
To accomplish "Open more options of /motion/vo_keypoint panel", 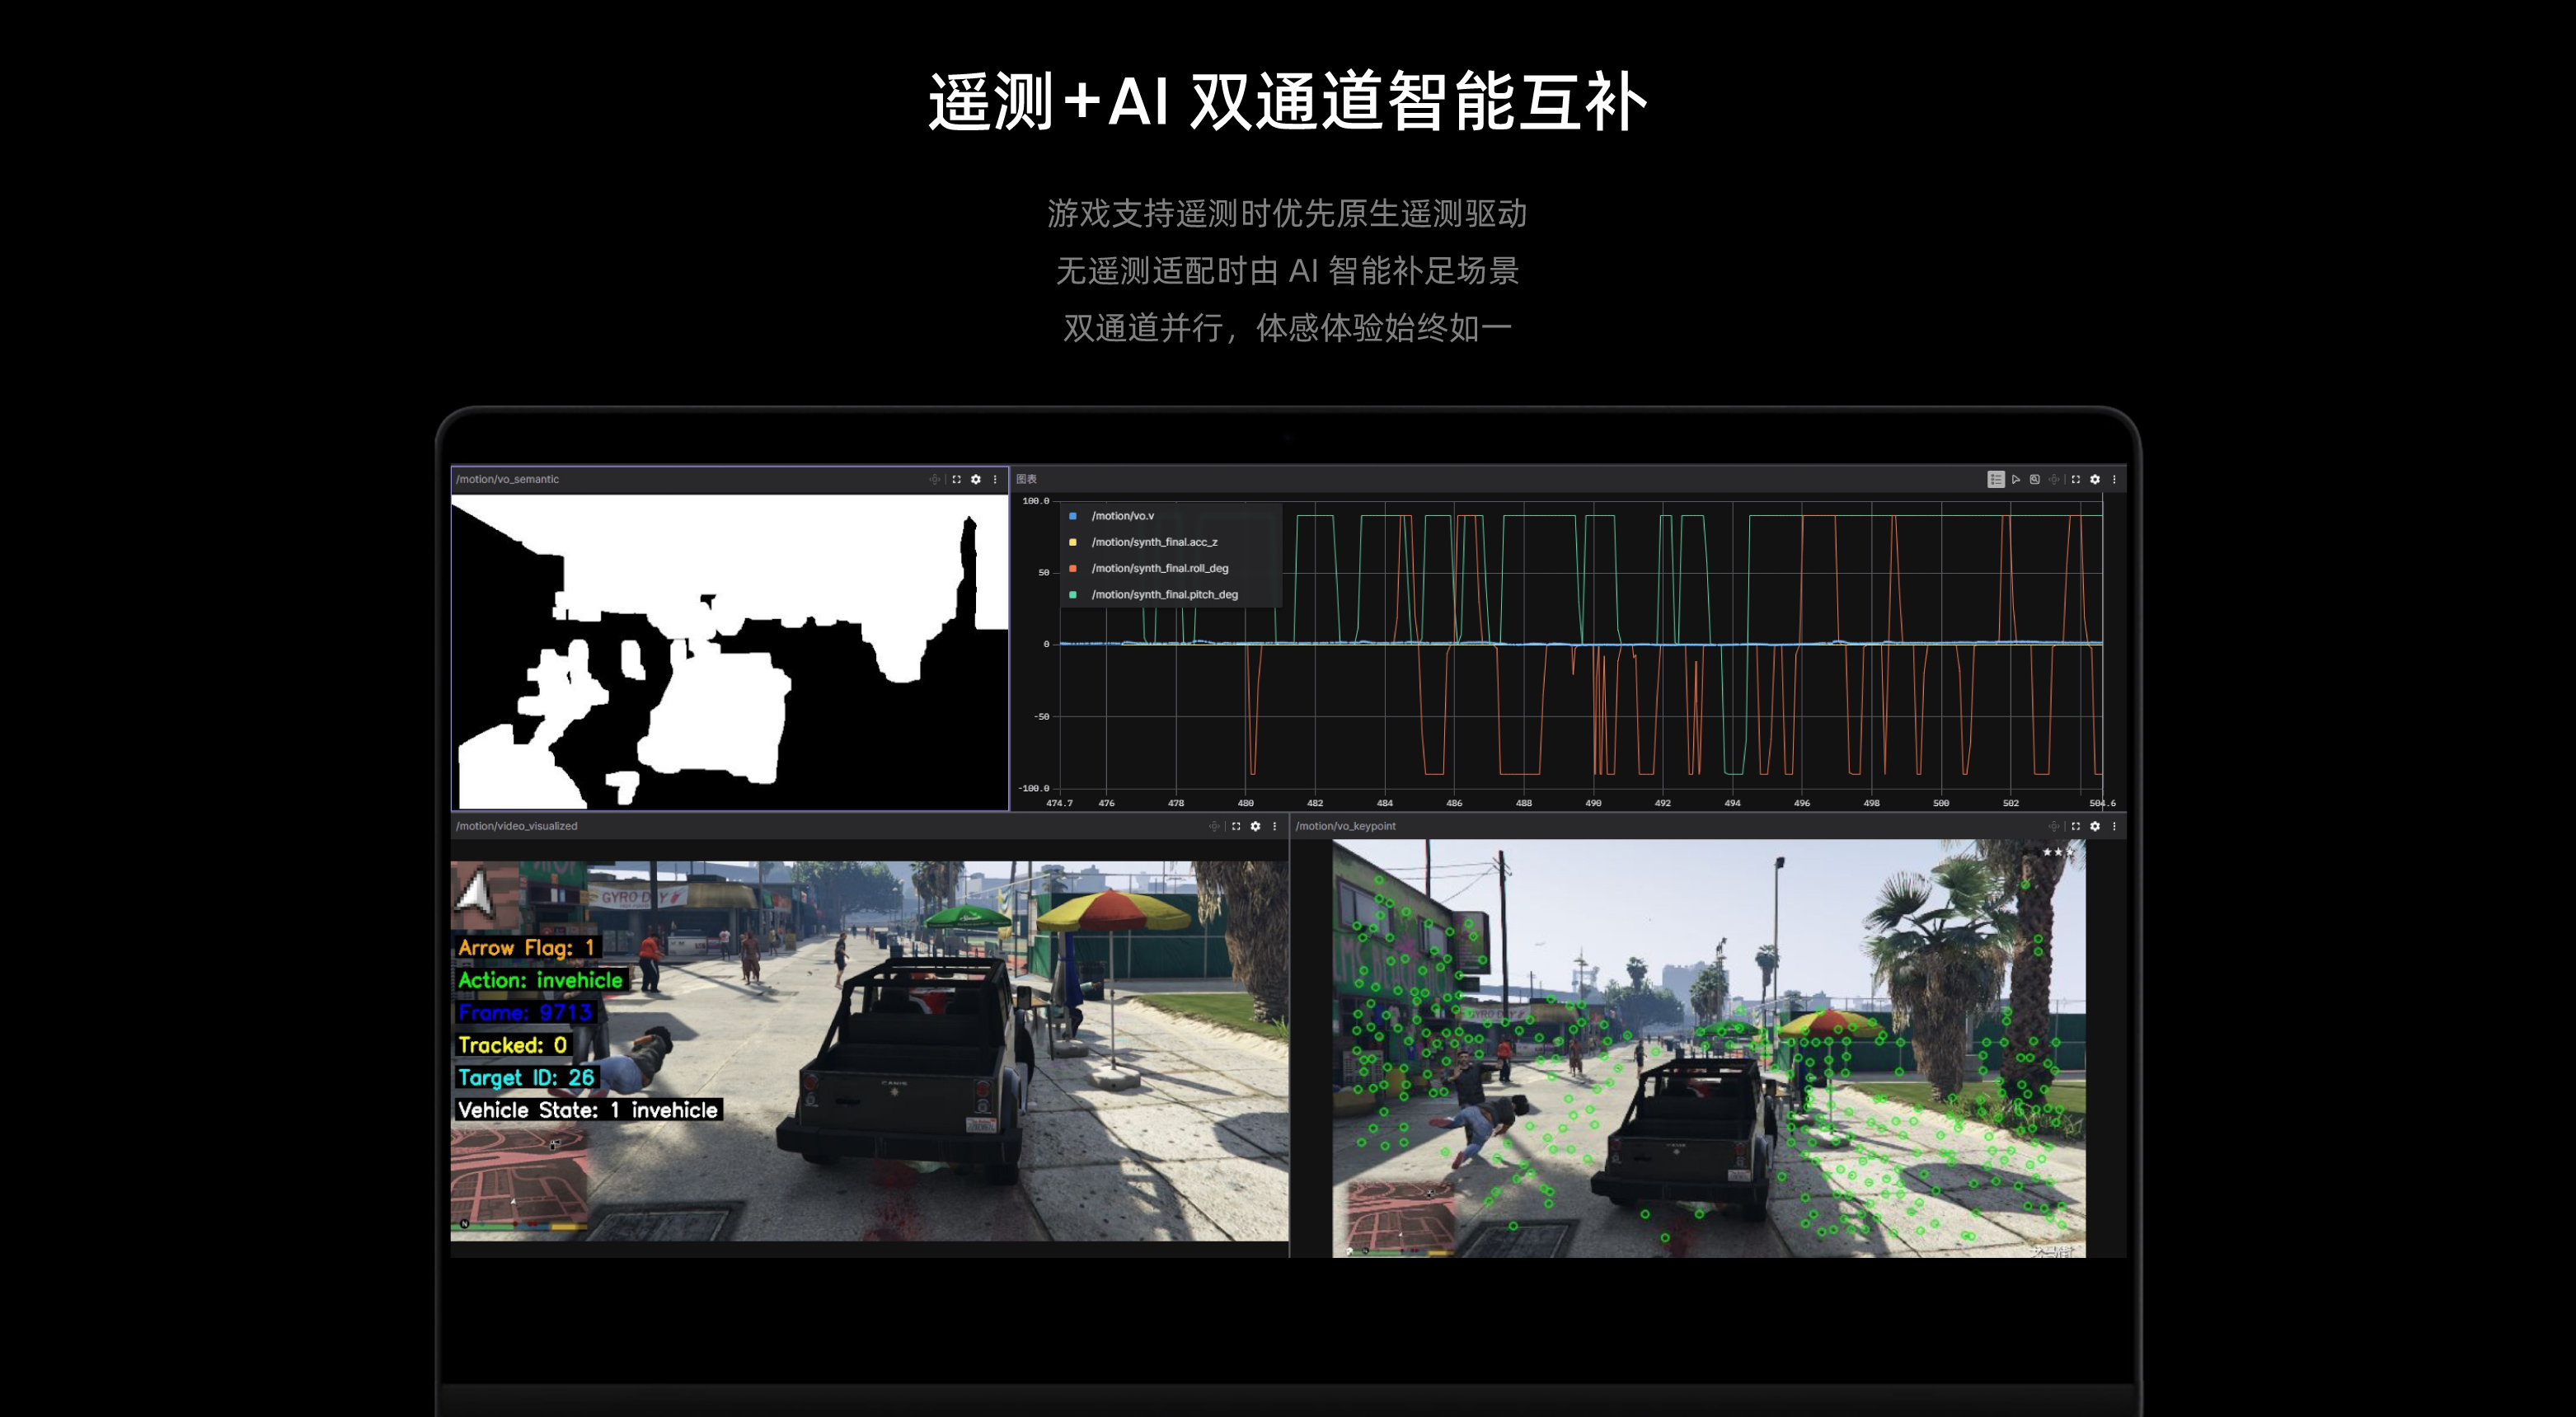I will pyautogui.click(x=2114, y=826).
